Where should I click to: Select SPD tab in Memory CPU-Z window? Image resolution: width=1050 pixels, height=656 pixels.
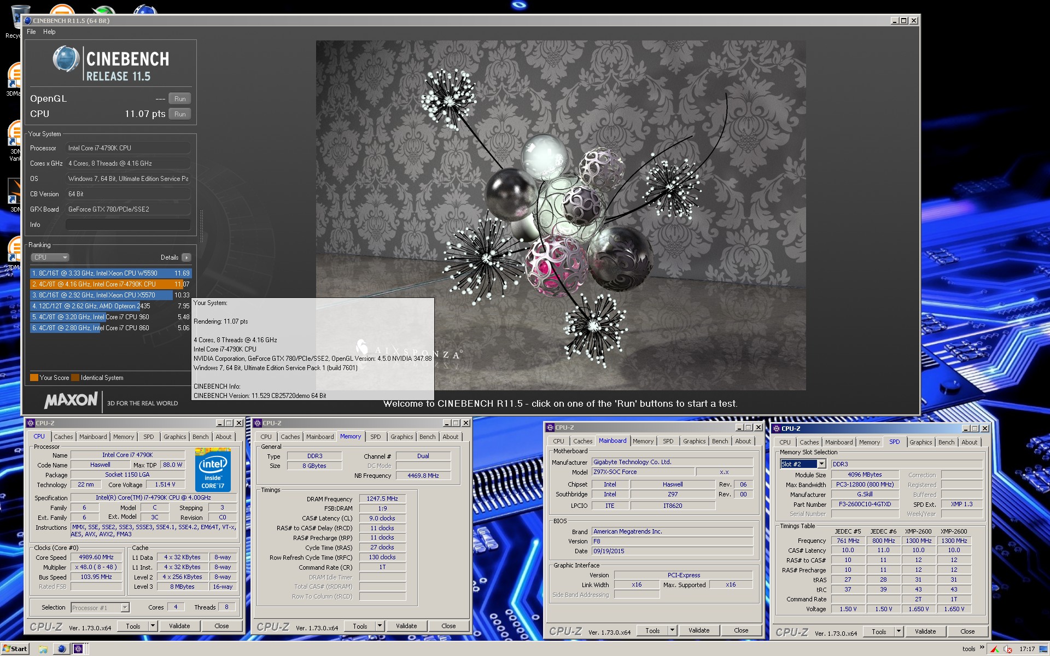click(x=375, y=437)
